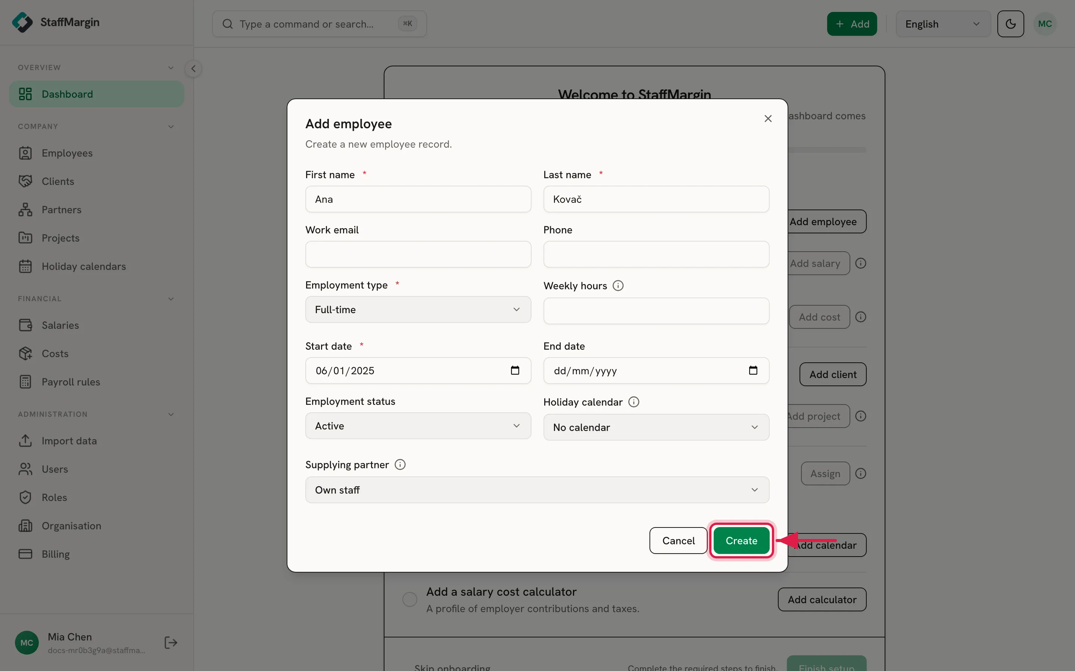Viewport: 1075px width, 671px height.
Task: Open the Dashboard sidebar item
Action: click(96, 94)
